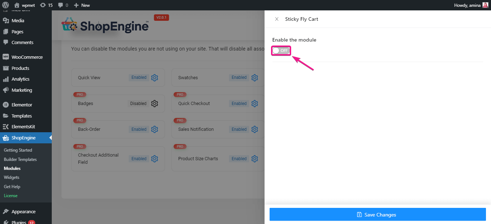The height and width of the screenshot is (224, 491).
Task: Open Product Size Charts settings gear
Action: pyautogui.click(x=255, y=159)
